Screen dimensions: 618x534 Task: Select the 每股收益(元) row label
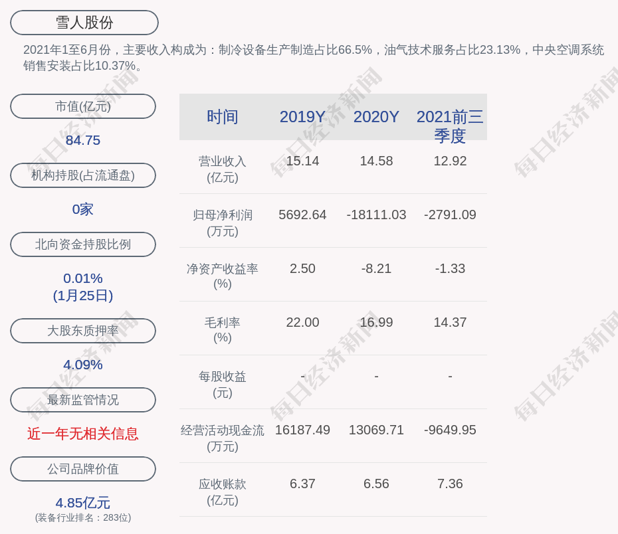[x=223, y=385]
